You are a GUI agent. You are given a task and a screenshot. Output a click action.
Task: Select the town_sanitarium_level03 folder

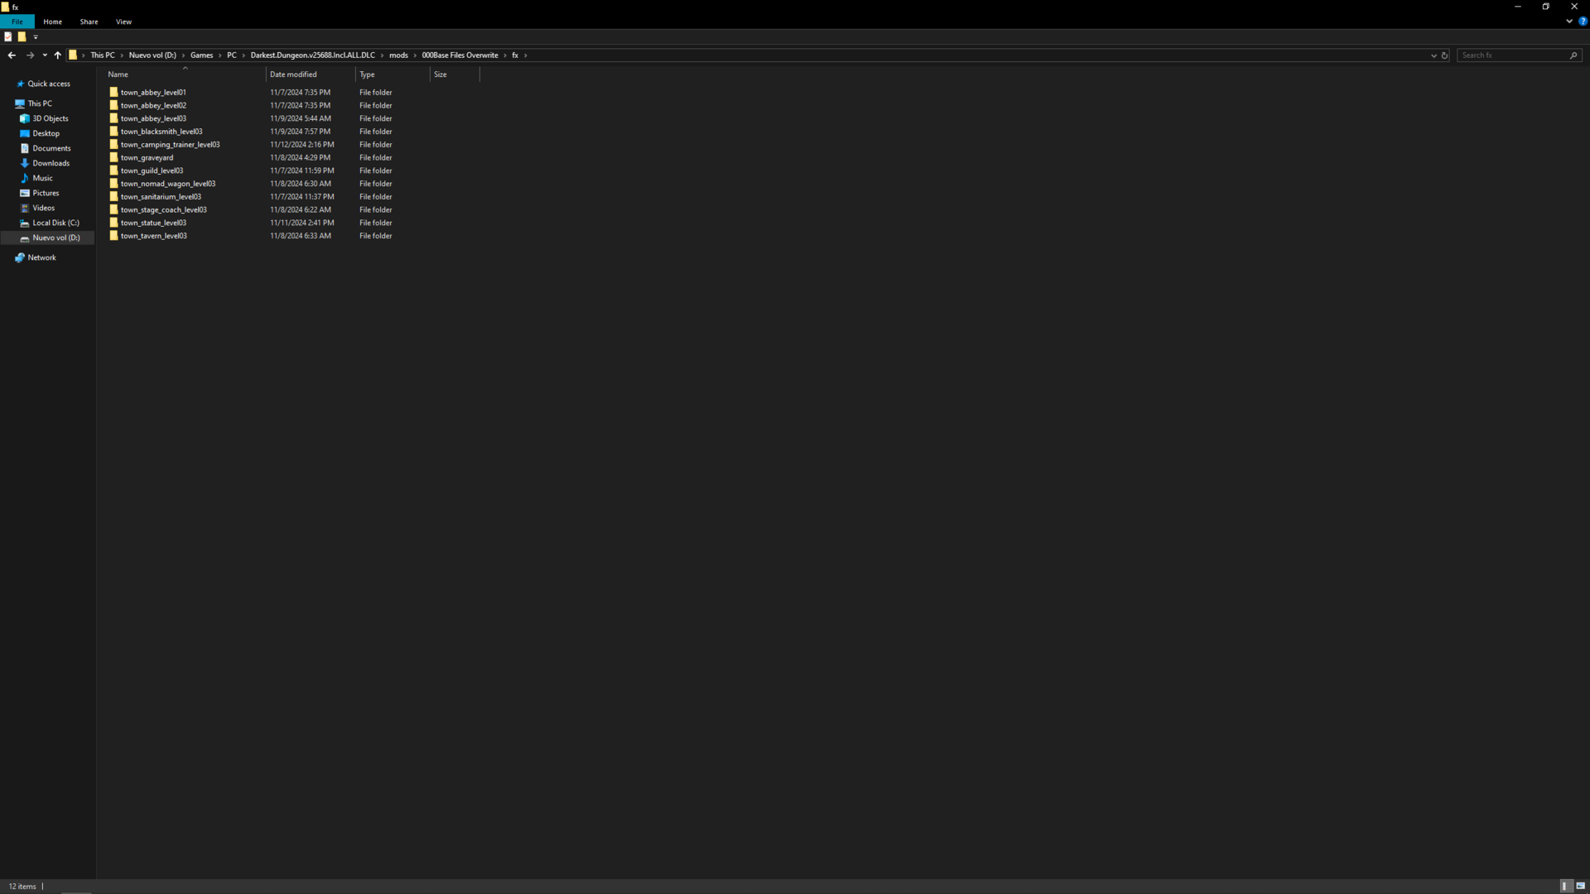161,197
